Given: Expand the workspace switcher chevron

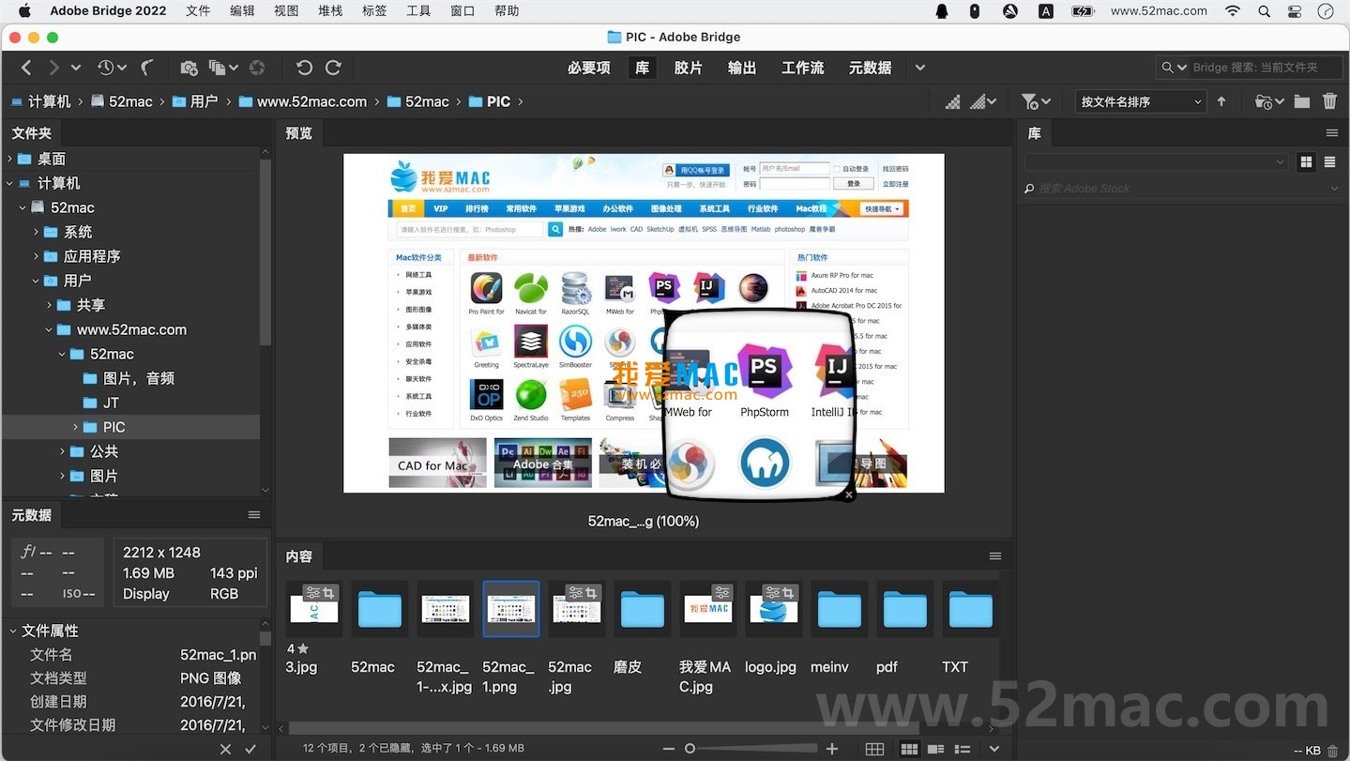Looking at the screenshot, I should [x=920, y=68].
